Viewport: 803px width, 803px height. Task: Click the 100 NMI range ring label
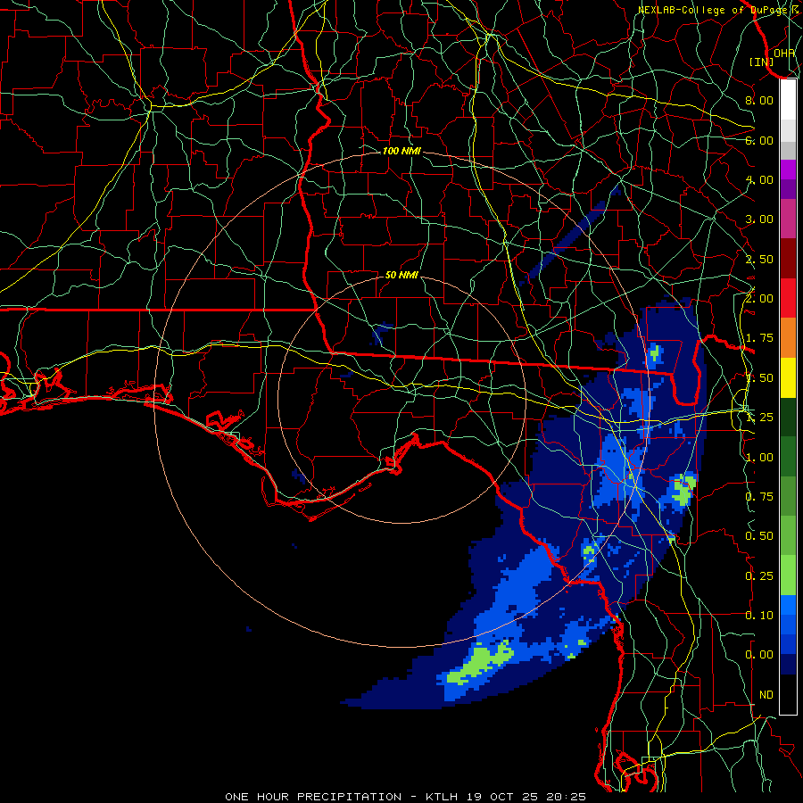(x=401, y=151)
